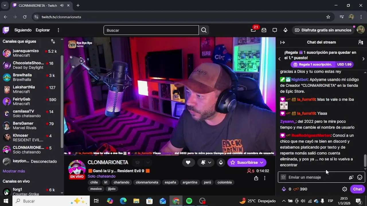367x206 pixels.
Task: Open the three-dot more menu in the top nav
Action: coord(58,30)
